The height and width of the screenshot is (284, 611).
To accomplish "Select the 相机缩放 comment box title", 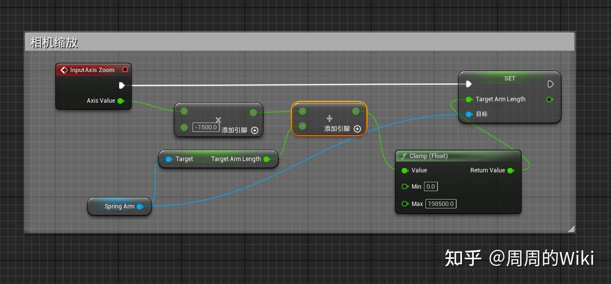I will click(x=54, y=42).
